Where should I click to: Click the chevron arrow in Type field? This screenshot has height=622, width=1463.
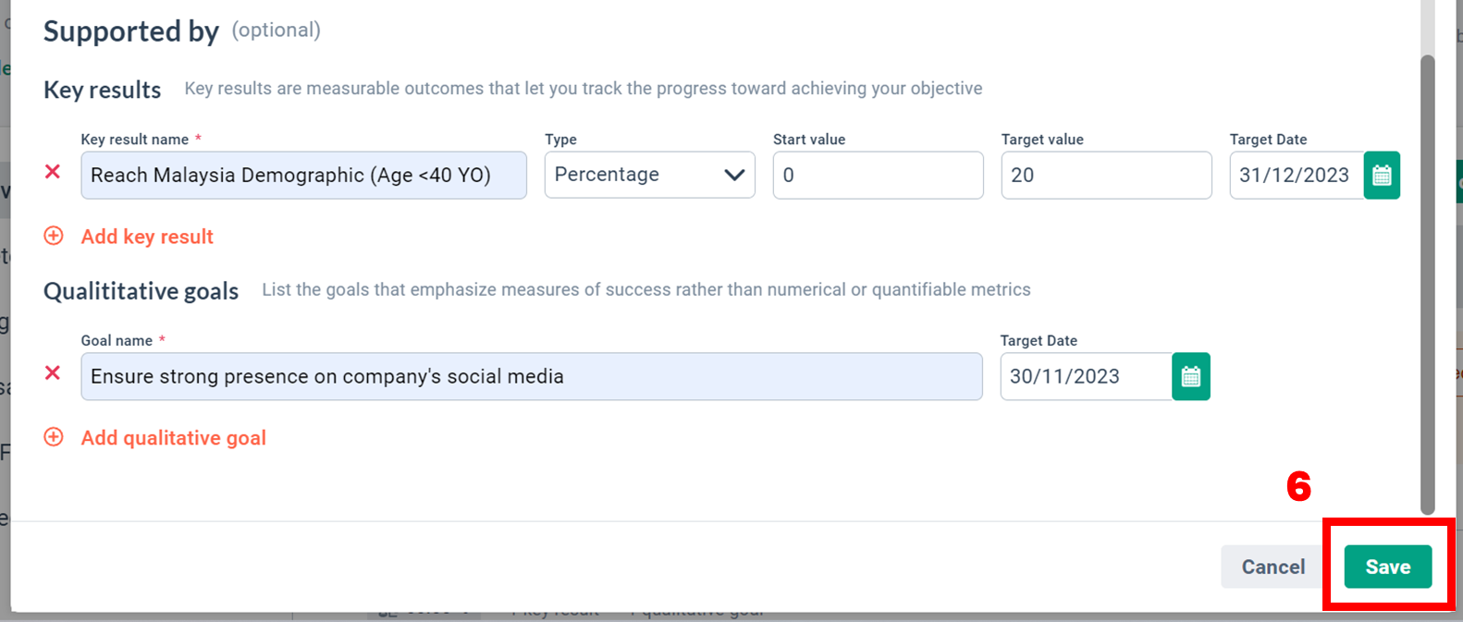734,175
